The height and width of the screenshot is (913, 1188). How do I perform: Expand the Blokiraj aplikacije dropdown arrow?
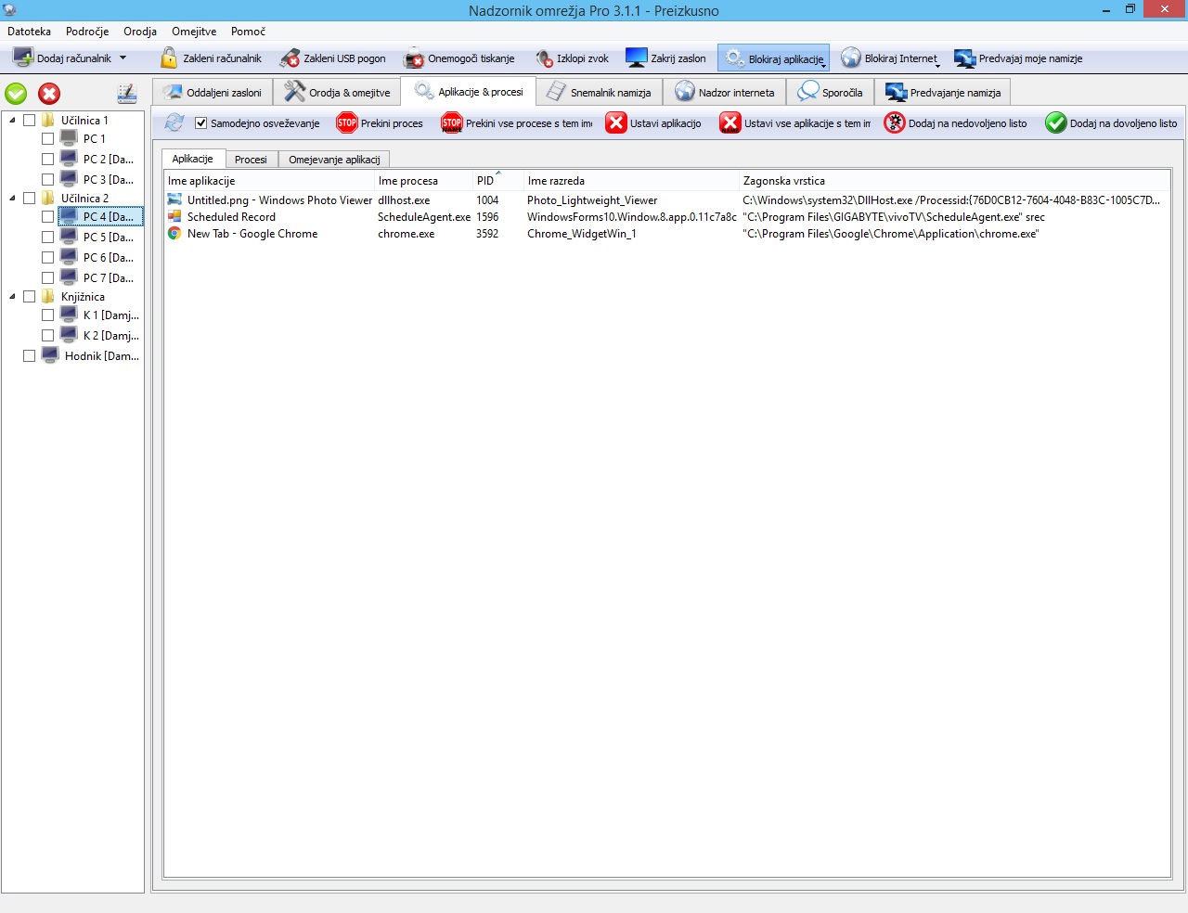(x=823, y=65)
